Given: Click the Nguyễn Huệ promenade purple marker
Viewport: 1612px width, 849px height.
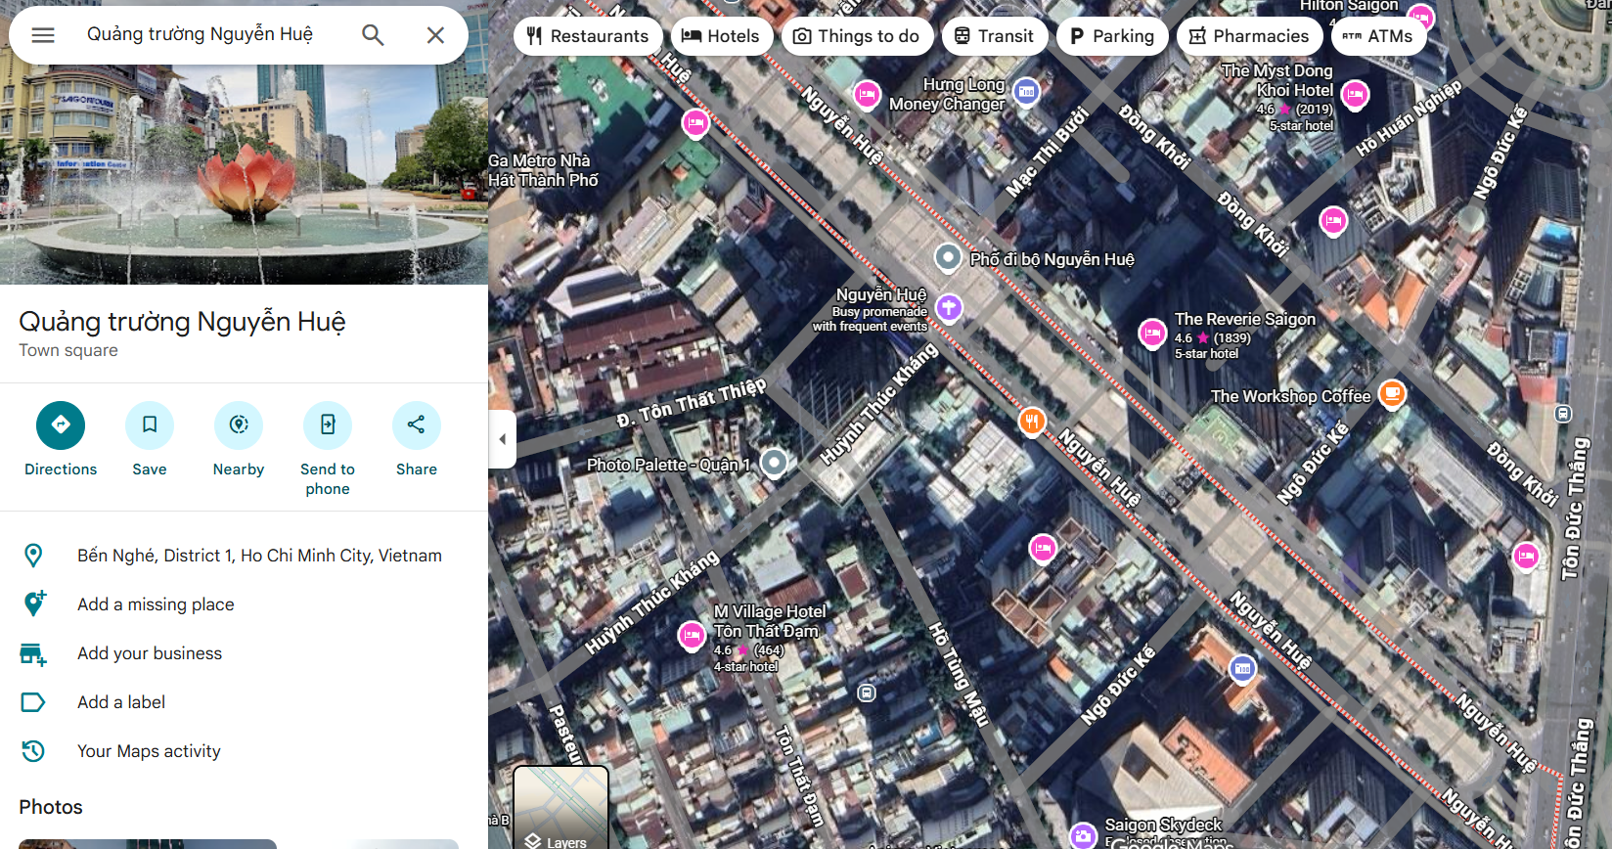Looking at the screenshot, I should click(949, 307).
